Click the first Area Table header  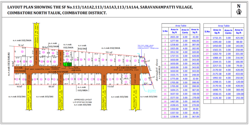click(181, 26)
